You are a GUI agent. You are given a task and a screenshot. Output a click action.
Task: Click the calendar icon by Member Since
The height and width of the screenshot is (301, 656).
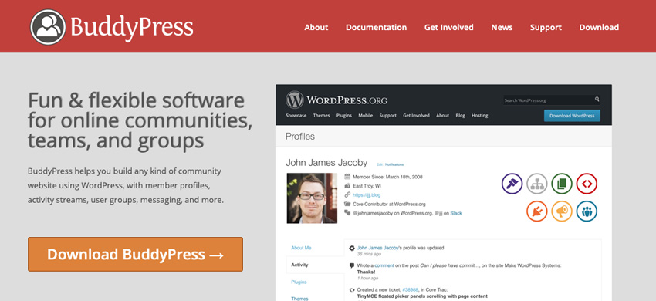coord(347,177)
